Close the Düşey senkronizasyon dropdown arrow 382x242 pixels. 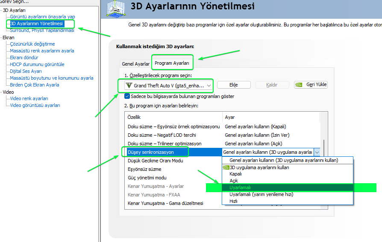coord(317,153)
